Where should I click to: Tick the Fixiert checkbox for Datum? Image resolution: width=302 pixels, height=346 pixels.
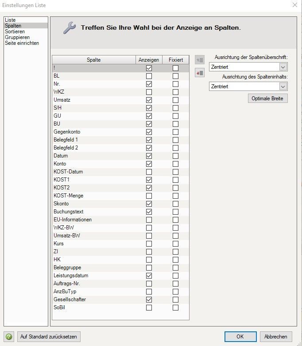[x=175, y=156]
